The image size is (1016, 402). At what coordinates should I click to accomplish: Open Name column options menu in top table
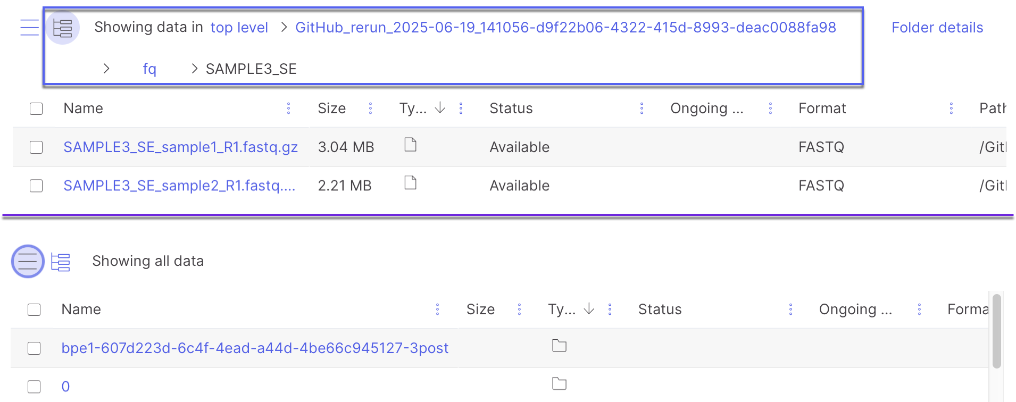[288, 108]
